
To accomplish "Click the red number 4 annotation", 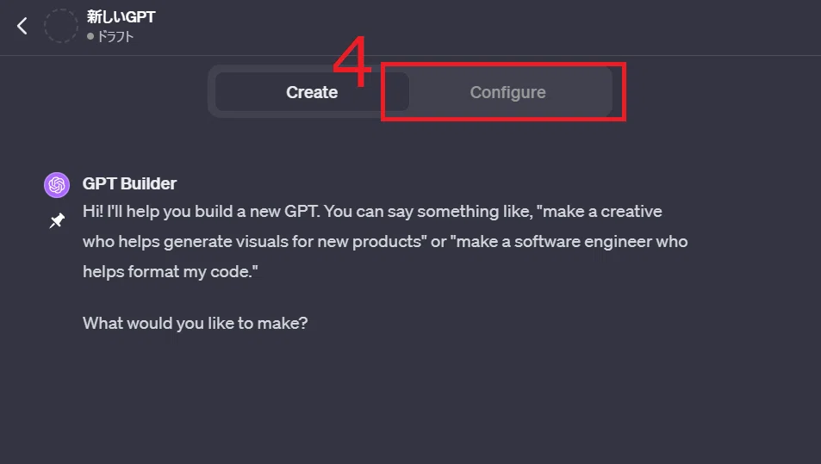I will click(351, 62).
